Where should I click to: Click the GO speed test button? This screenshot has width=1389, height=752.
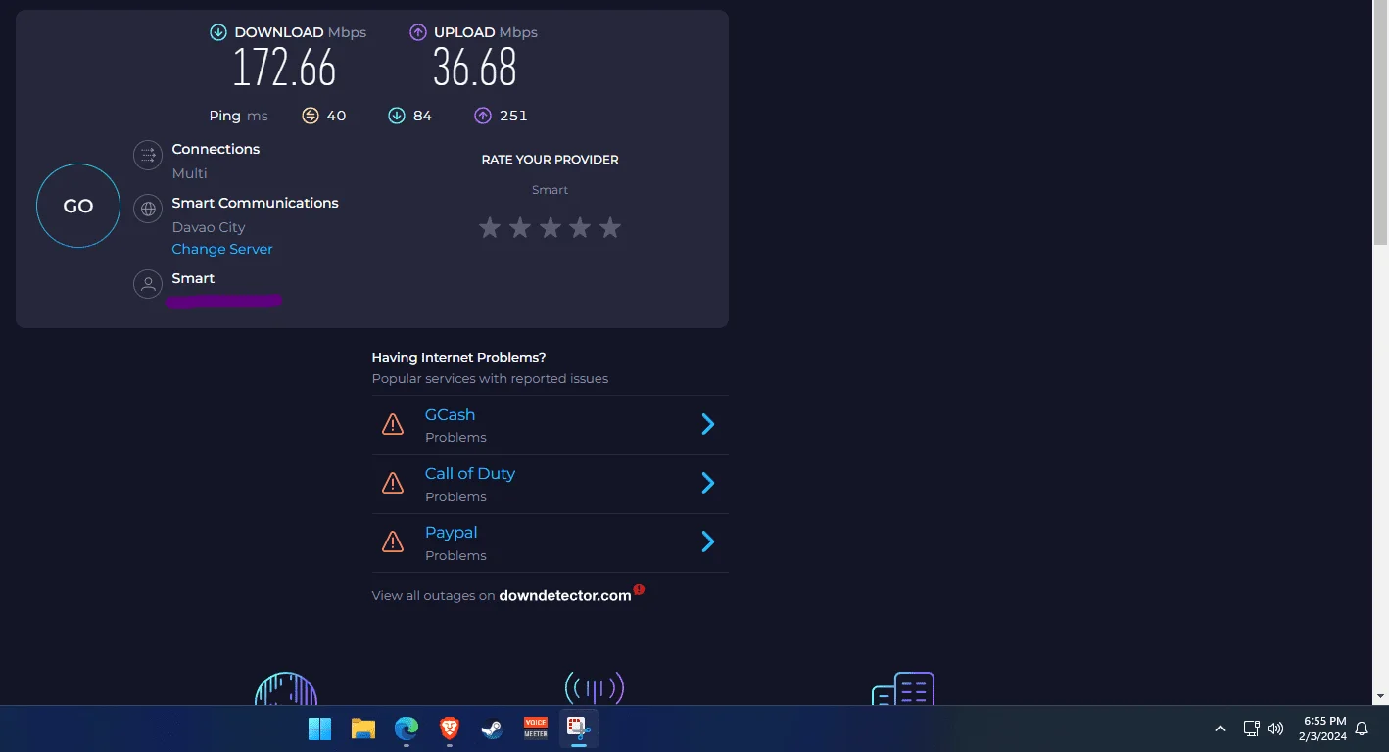78,206
